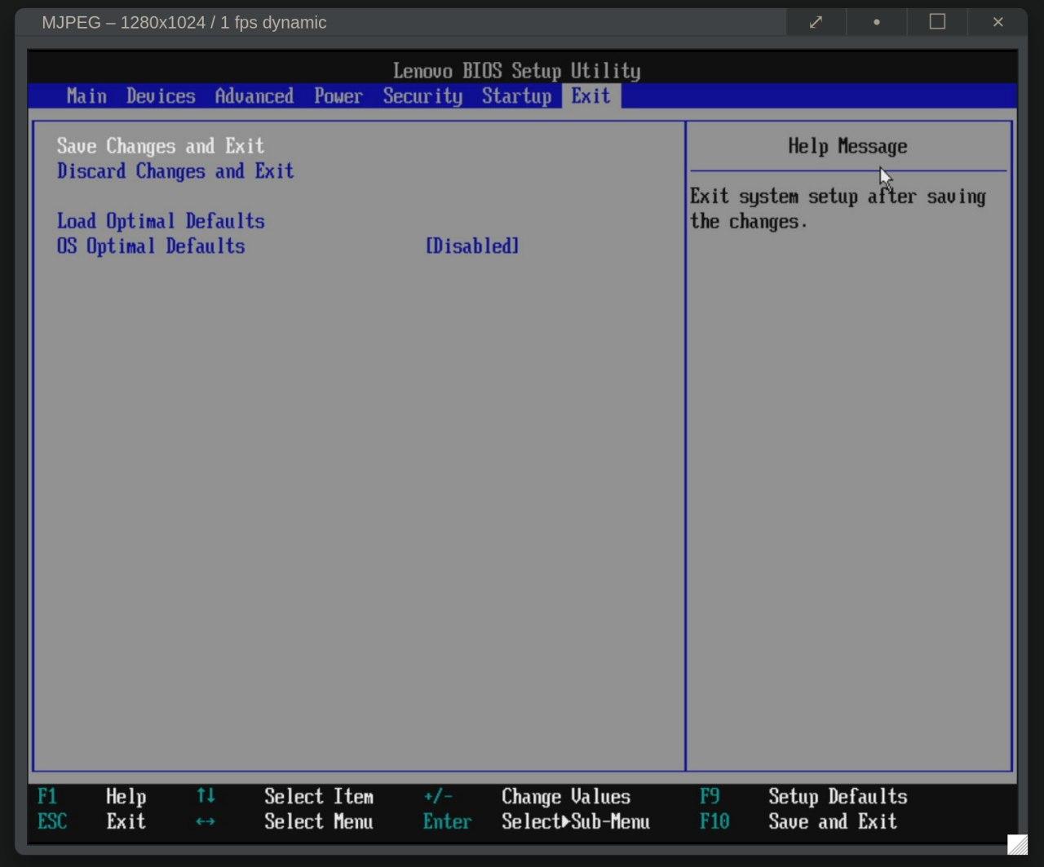Click the Lenovo BIOS Setup Utility title
Screen dimensions: 1044x867
516,71
